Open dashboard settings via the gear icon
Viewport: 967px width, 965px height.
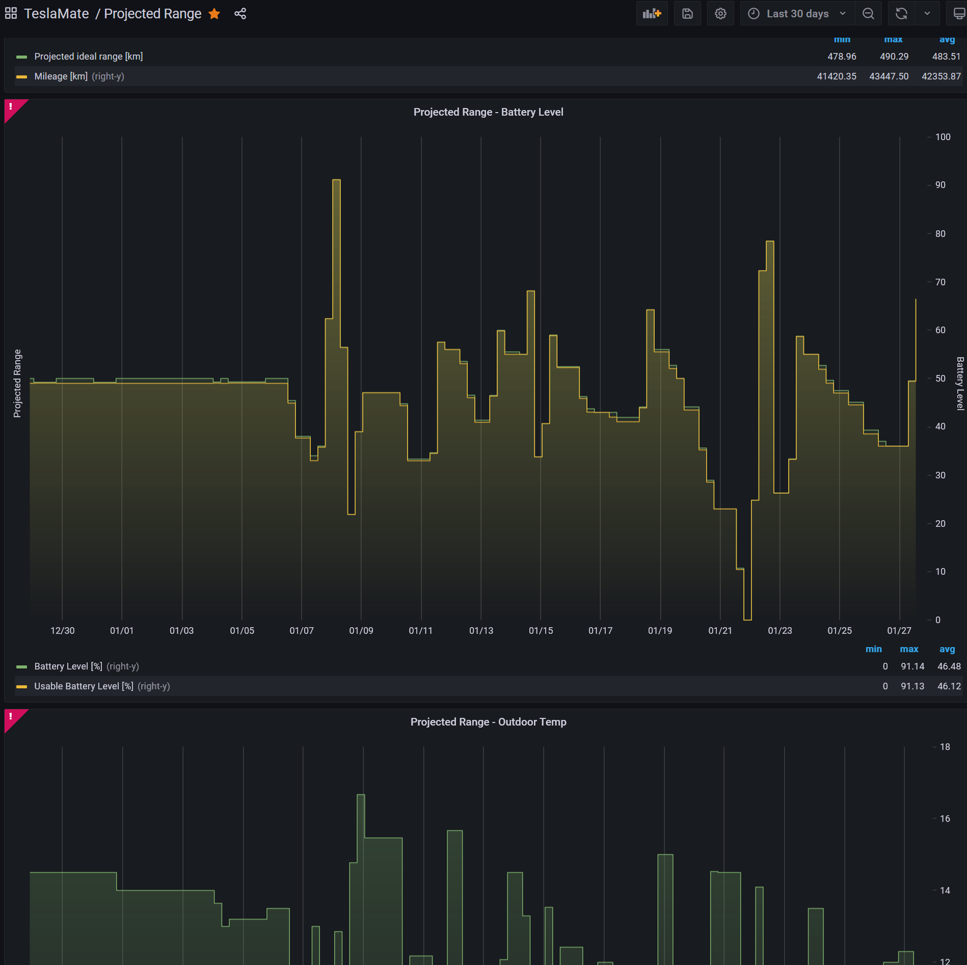click(x=720, y=13)
